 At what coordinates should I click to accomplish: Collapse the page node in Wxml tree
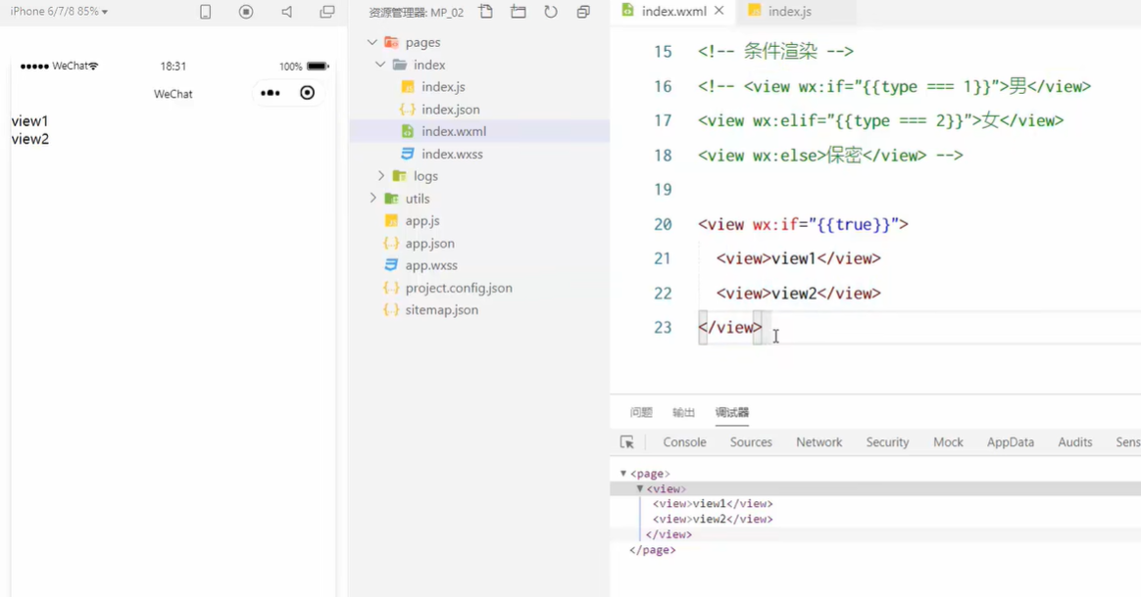(x=622, y=474)
